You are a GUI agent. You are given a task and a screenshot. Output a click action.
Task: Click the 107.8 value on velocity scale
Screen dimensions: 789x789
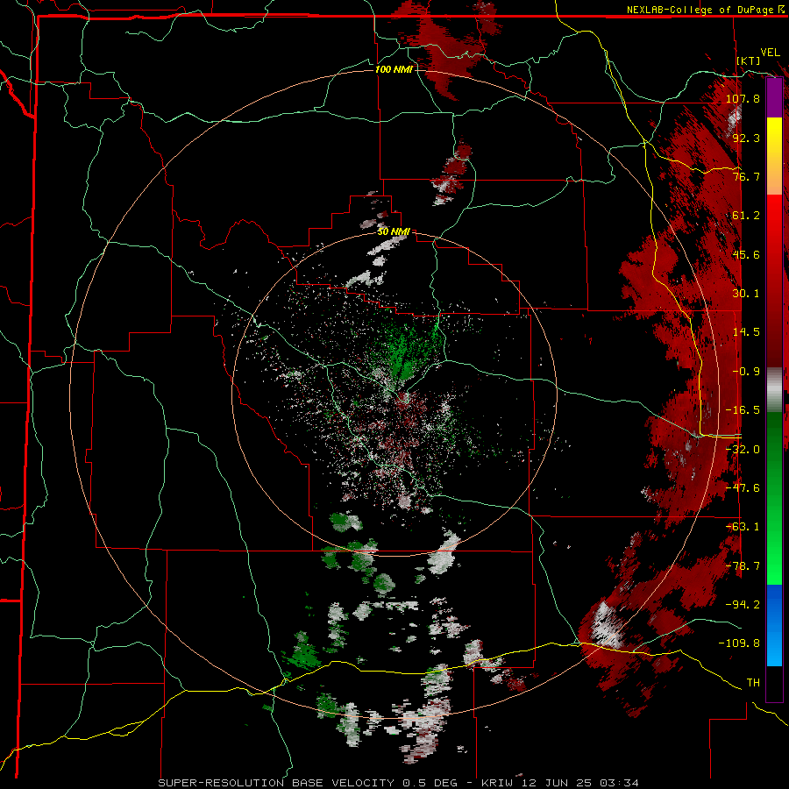tap(743, 98)
